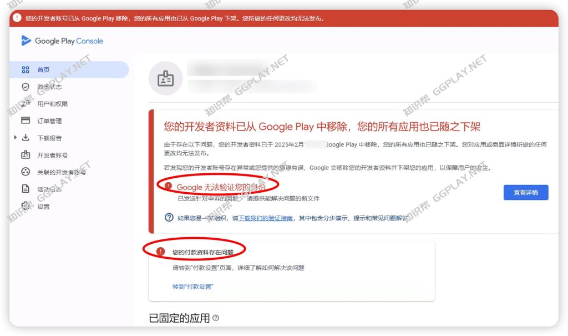The image size is (568, 336).
Task: Click the linked developer accounts icon
Action: click(x=26, y=172)
